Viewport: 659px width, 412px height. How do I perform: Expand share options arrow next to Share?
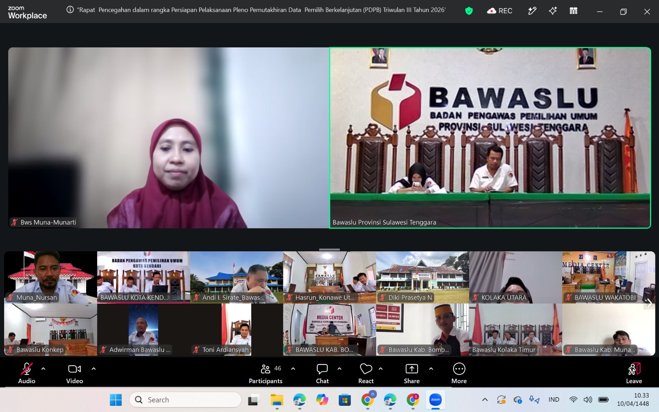(431, 369)
